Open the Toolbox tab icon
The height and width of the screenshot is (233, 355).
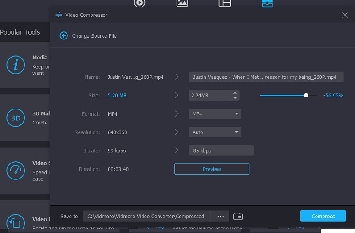click(x=267, y=3)
